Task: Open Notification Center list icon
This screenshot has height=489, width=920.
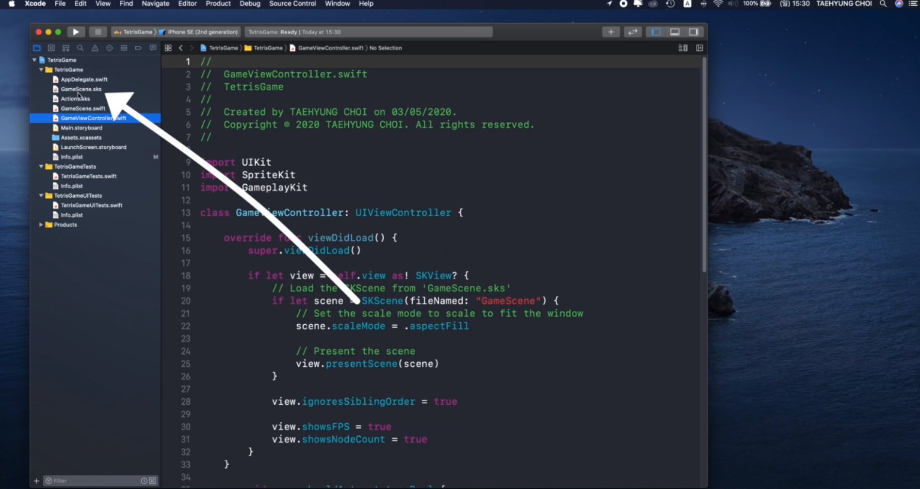Action: [913, 4]
